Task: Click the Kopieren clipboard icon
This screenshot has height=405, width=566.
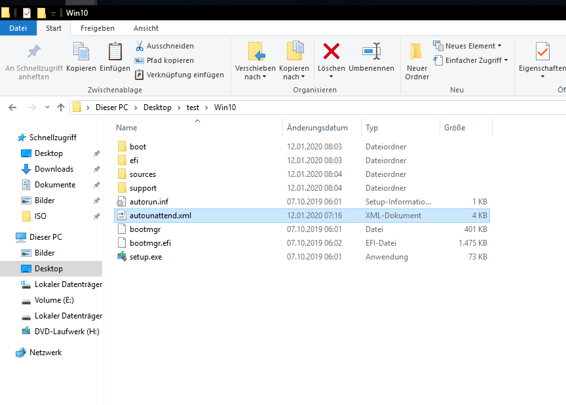Action: (x=81, y=51)
